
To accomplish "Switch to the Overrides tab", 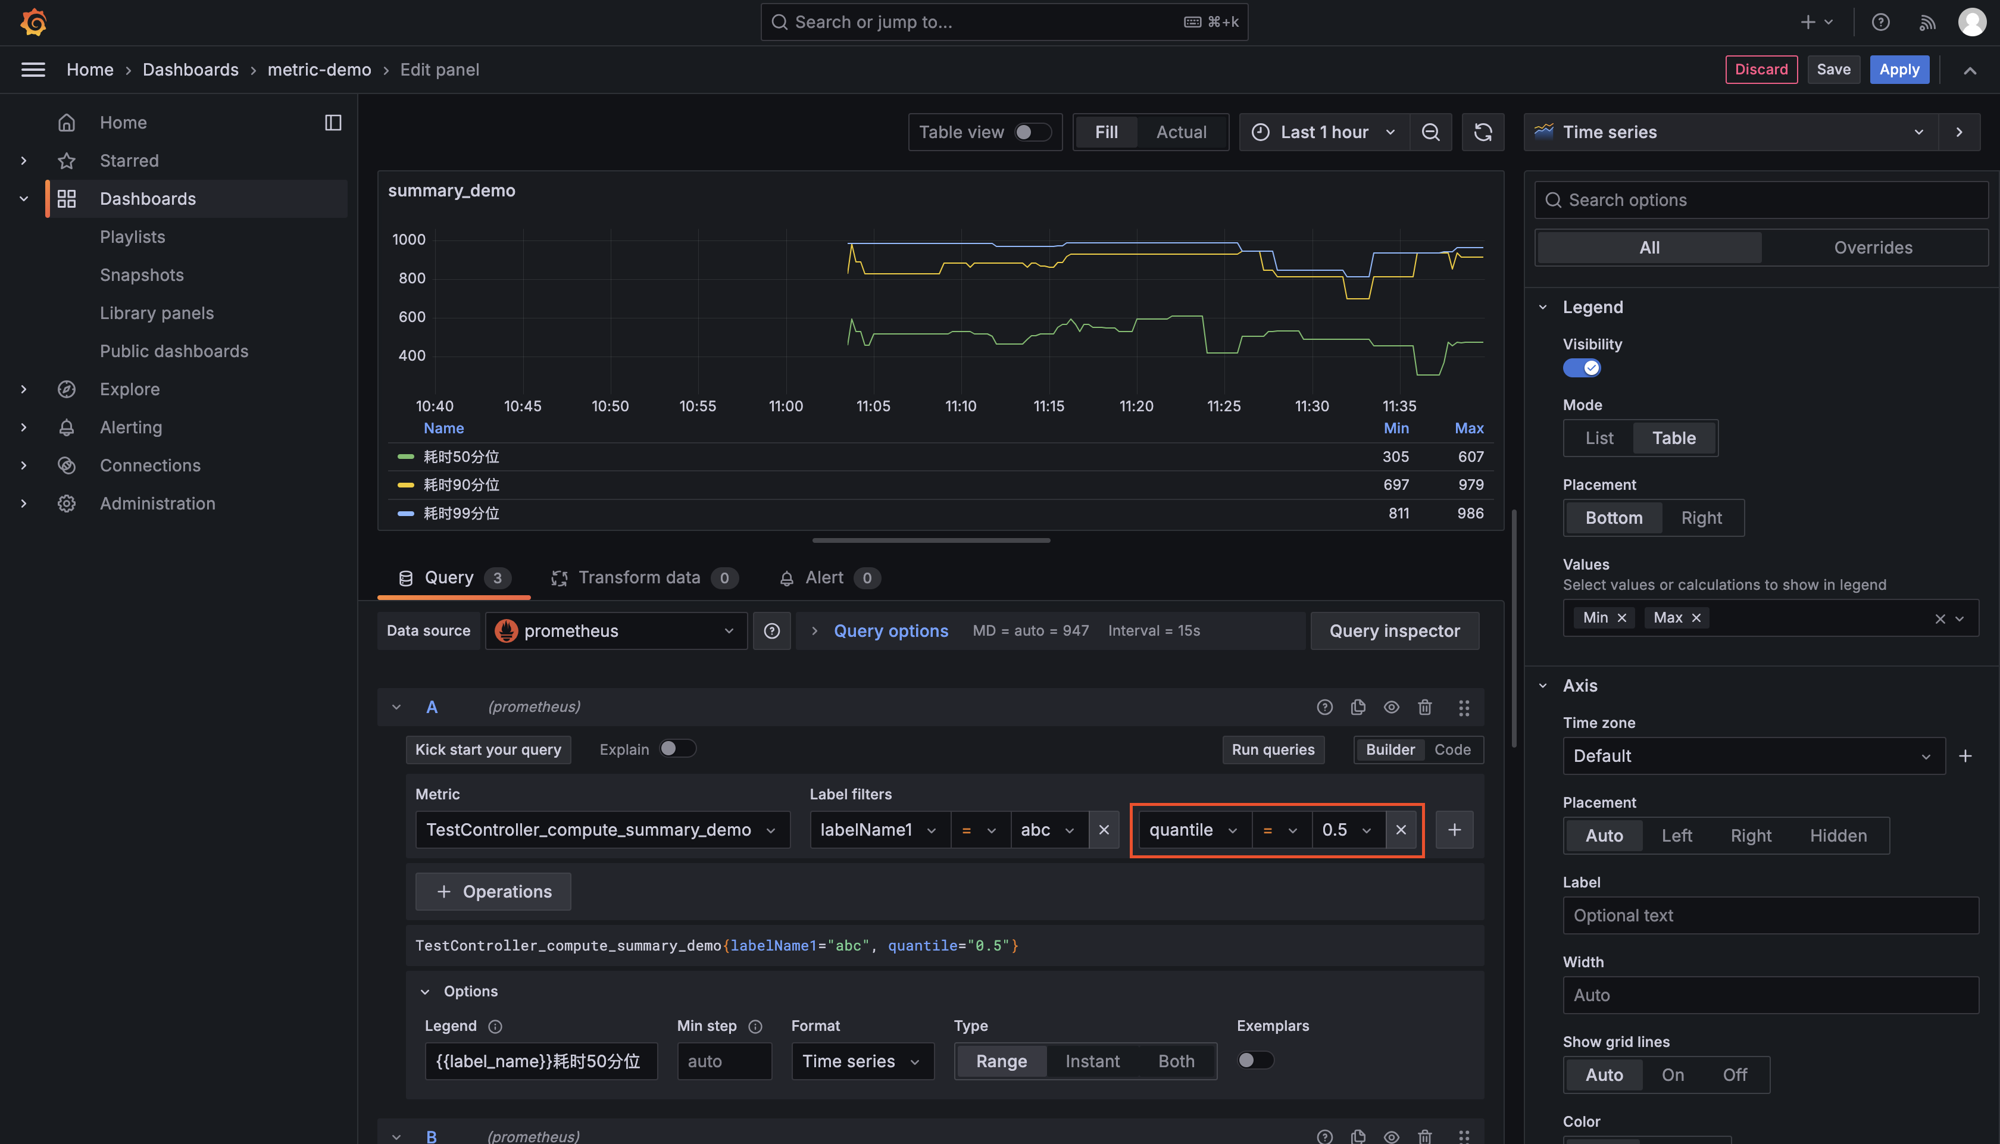I will tap(1873, 248).
